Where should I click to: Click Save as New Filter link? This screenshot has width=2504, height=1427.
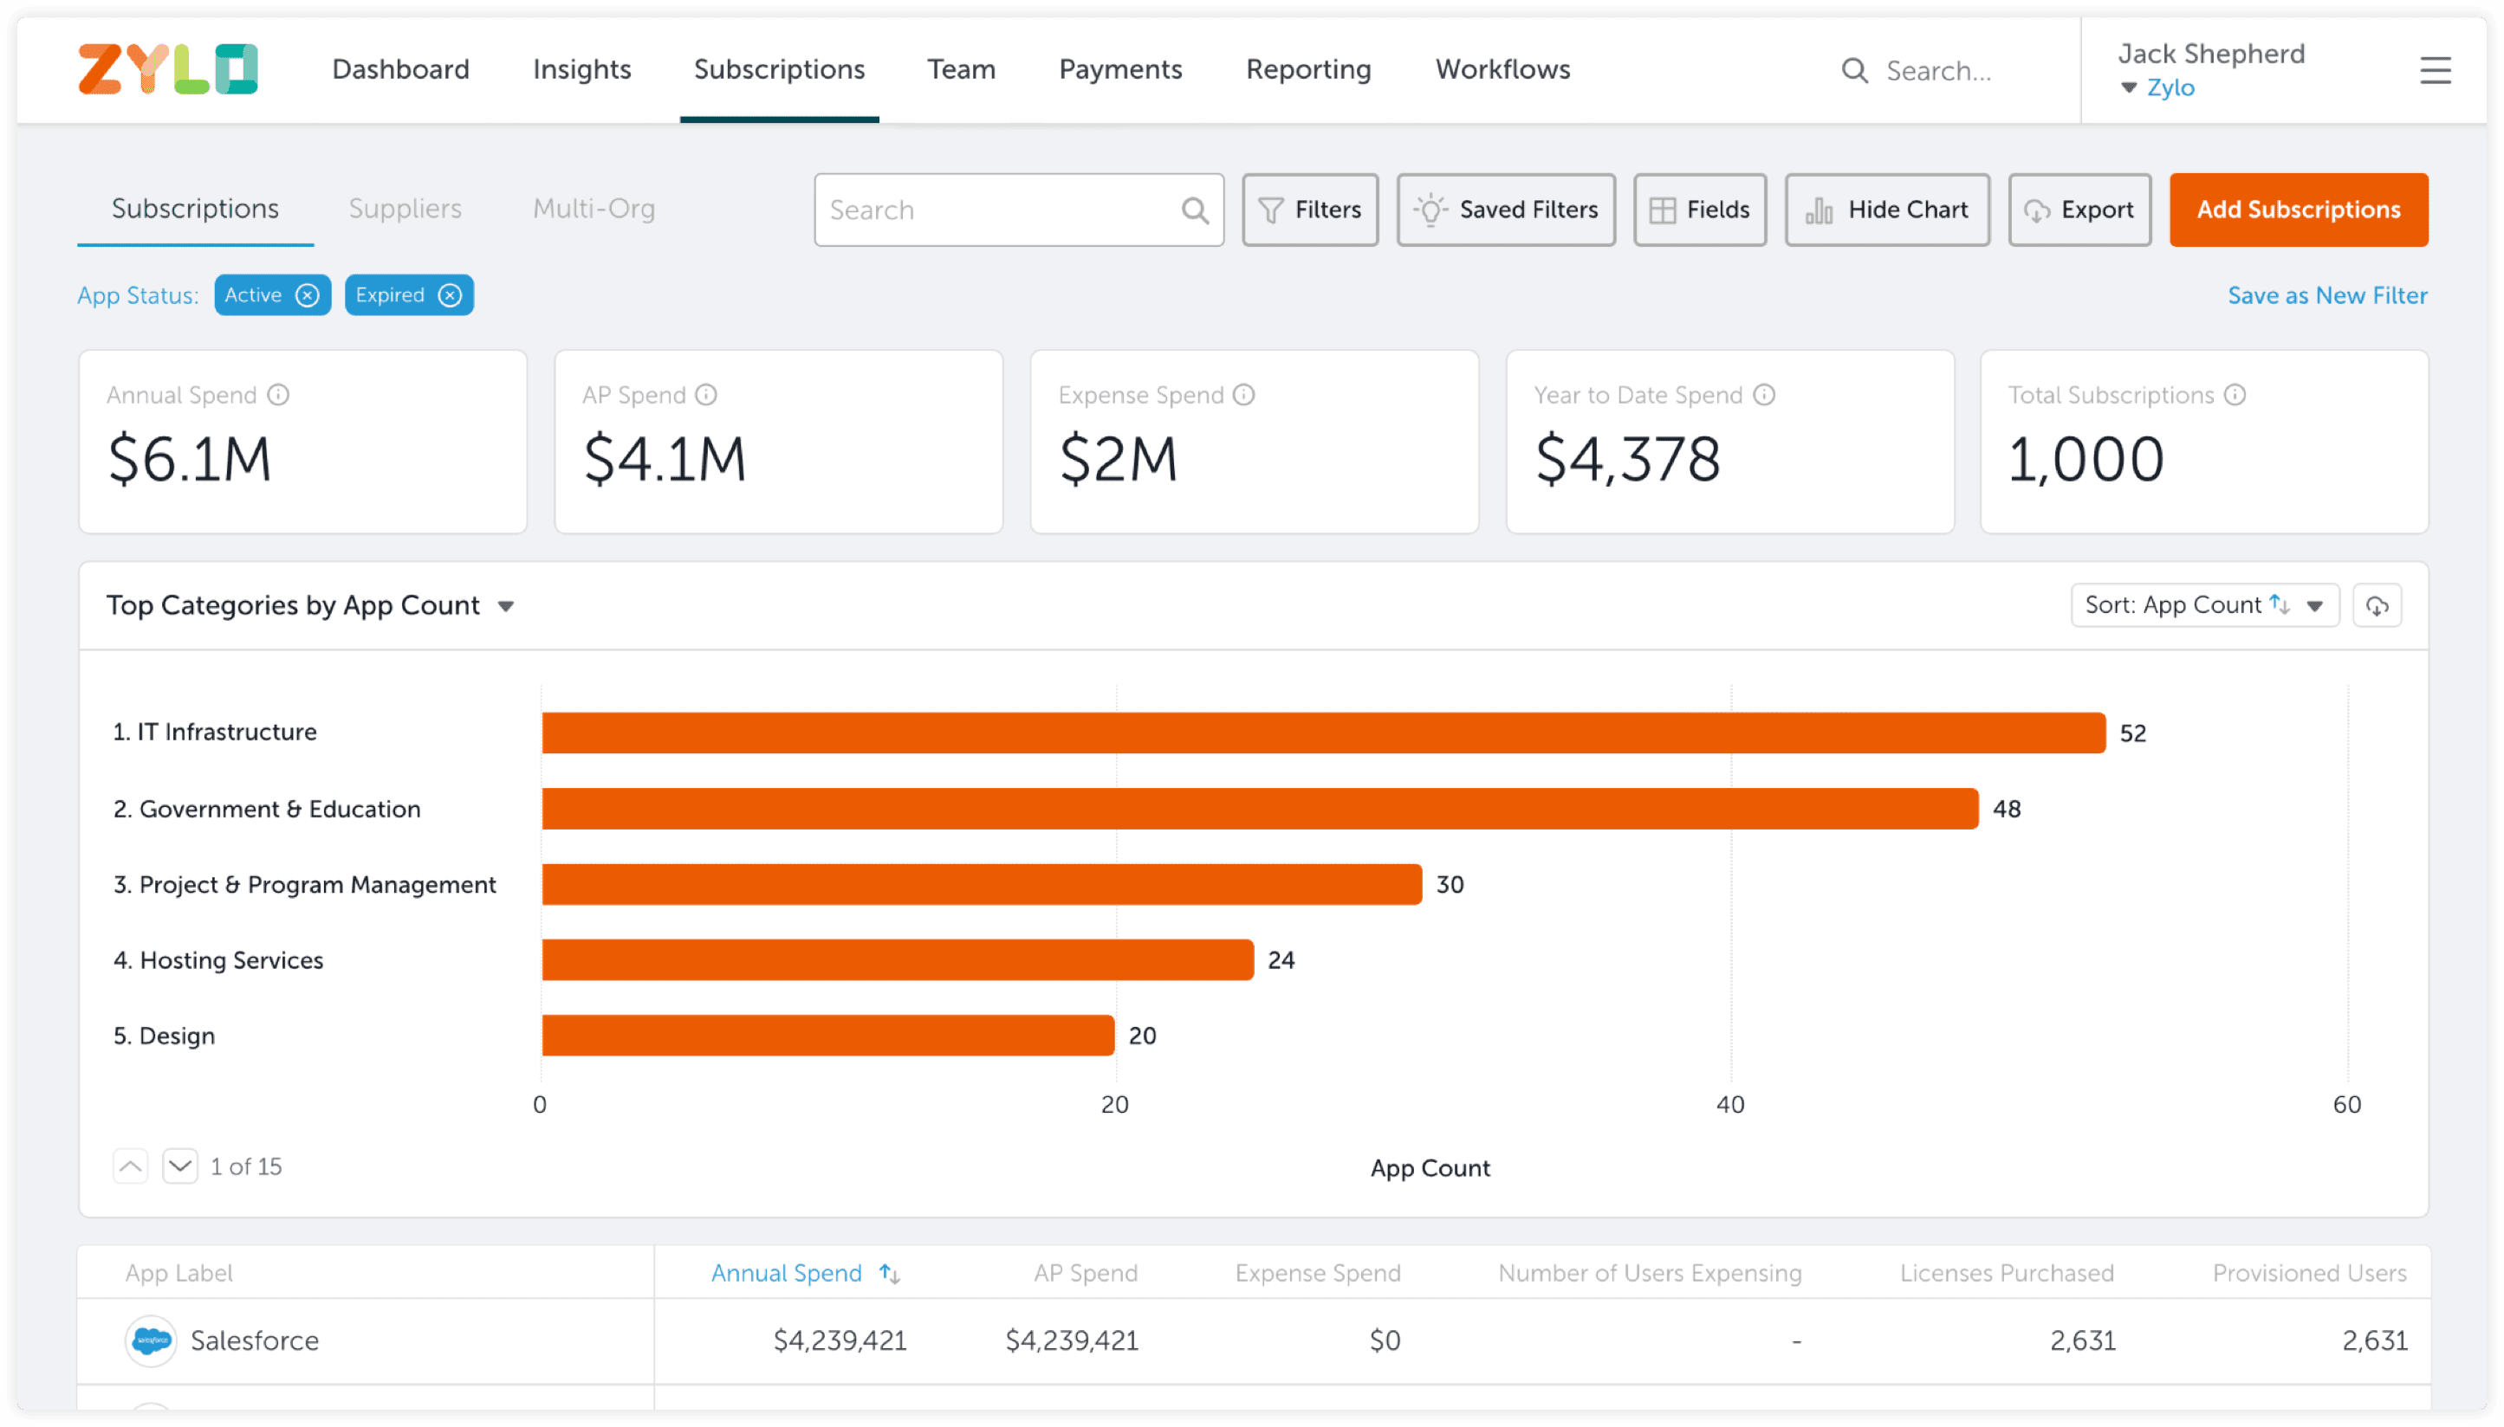coord(2326,295)
